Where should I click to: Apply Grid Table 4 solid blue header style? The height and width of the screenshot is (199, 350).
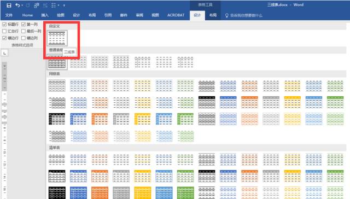pyautogui.click(x=228, y=102)
